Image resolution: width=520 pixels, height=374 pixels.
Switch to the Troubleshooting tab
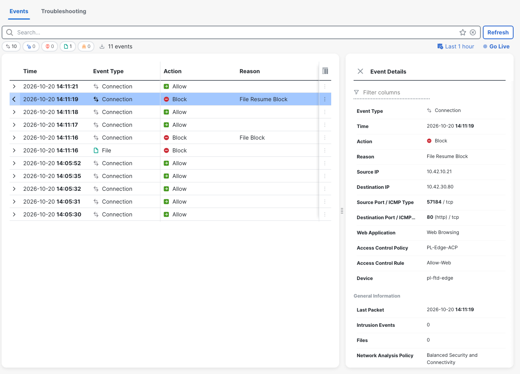pos(64,11)
